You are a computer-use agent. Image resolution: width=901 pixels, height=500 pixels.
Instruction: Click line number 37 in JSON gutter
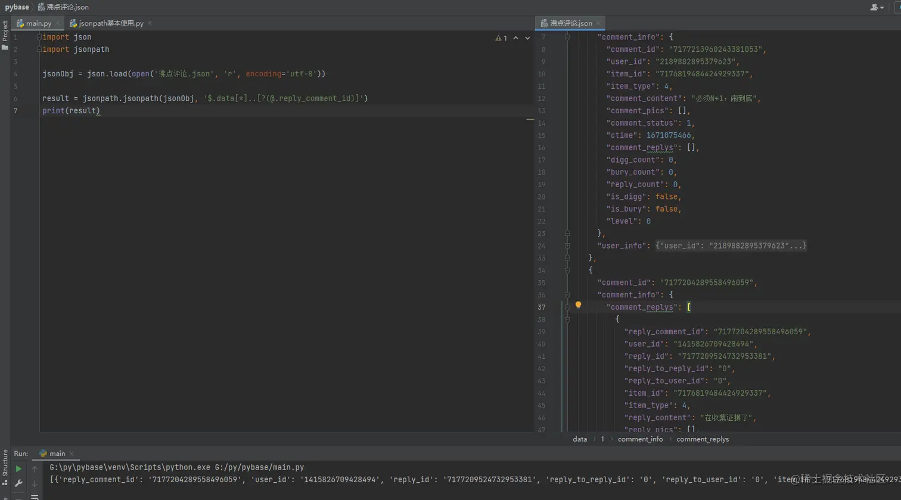[541, 308]
